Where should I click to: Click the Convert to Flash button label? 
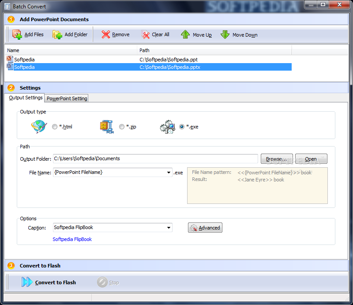click(56, 282)
